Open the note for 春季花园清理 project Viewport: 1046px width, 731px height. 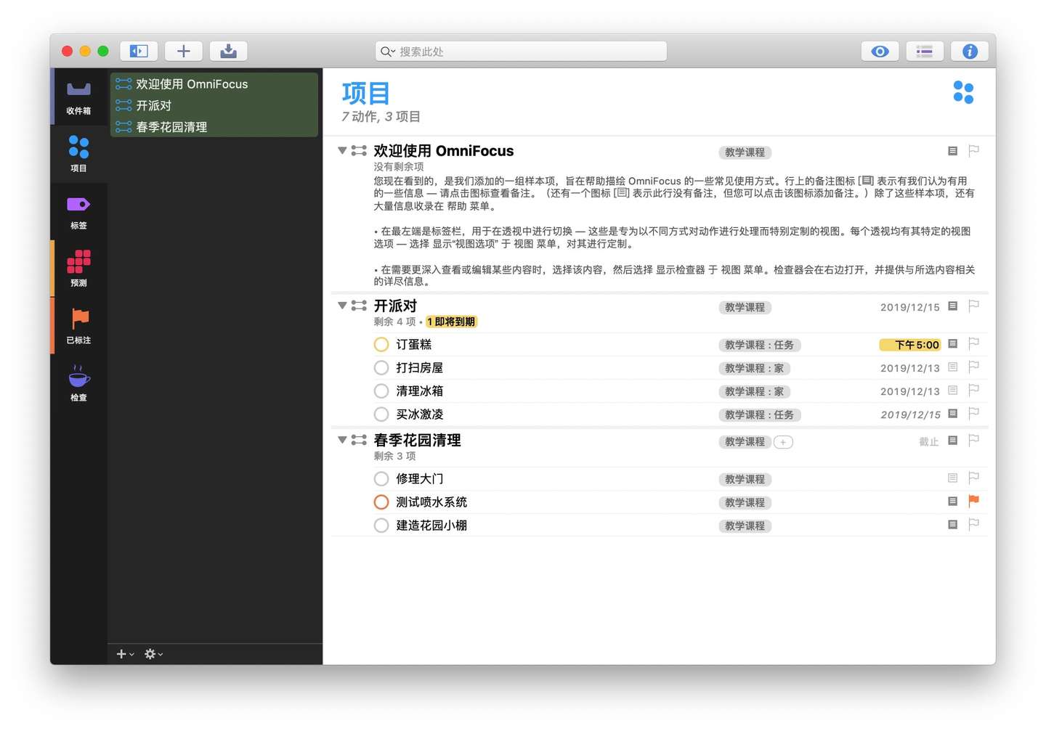point(952,441)
